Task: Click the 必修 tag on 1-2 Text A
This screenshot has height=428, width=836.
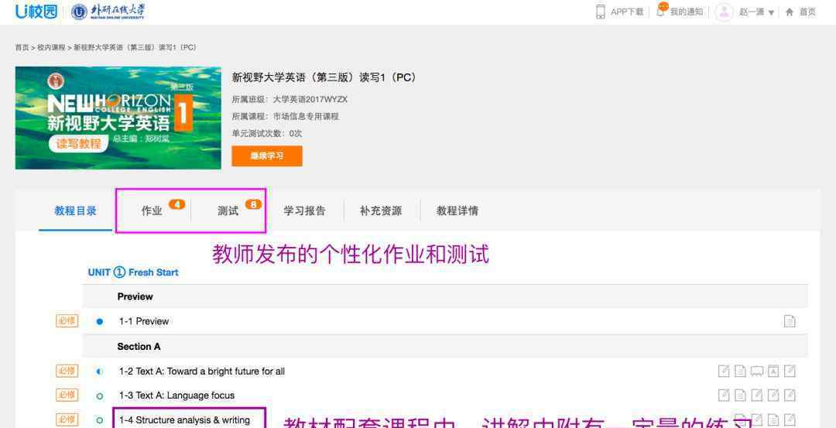Action: 67,371
